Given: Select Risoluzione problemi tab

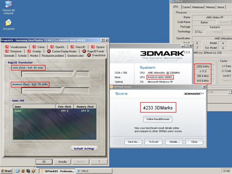Looking at the screenshot, I should (53, 56).
